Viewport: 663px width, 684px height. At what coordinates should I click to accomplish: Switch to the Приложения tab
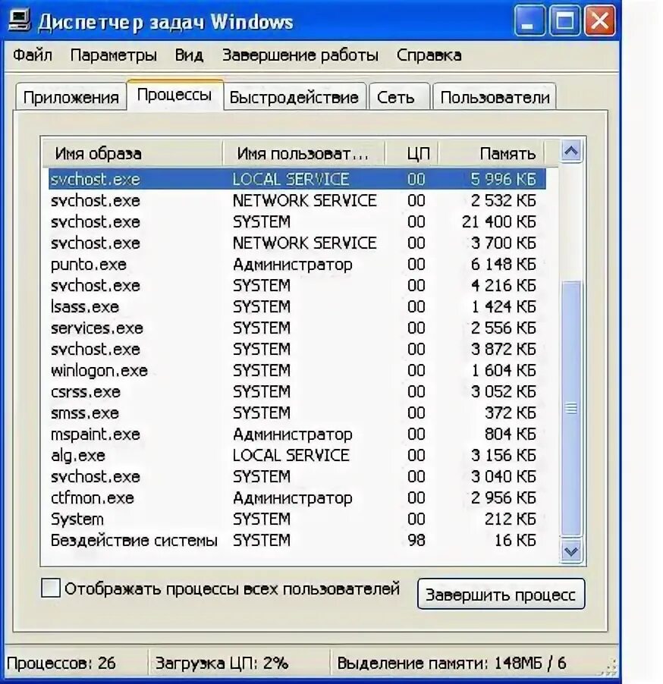[71, 97]
